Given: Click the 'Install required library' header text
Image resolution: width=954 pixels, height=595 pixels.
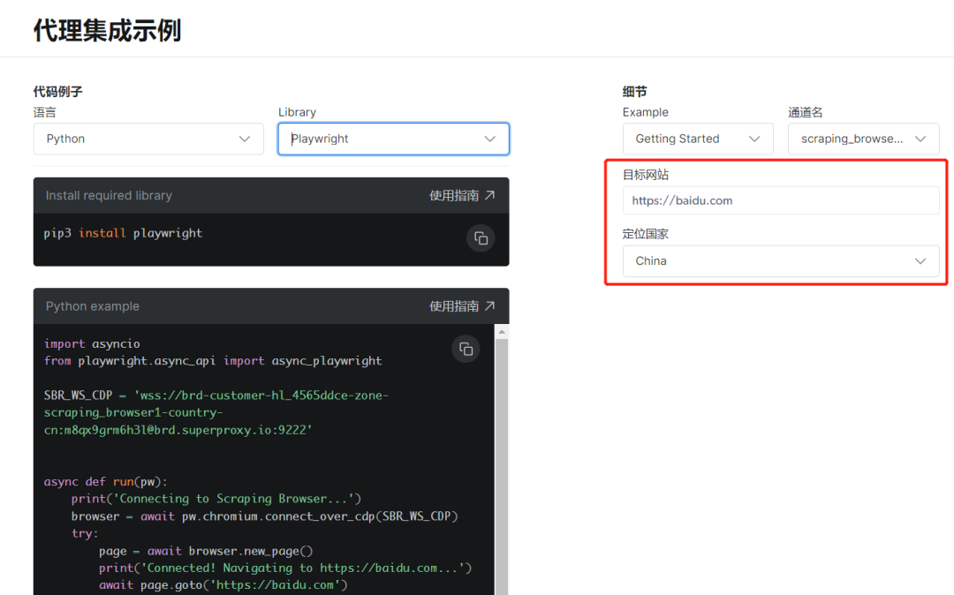Looking at the screenshot, I should [x=109, y=195].
